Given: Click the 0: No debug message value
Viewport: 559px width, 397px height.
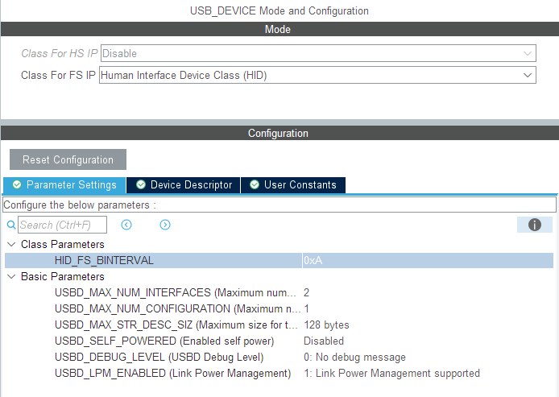Looking at the screenshot, I should (354, 357).
